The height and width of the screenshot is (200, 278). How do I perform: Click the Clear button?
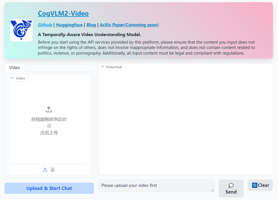point(260,185)
